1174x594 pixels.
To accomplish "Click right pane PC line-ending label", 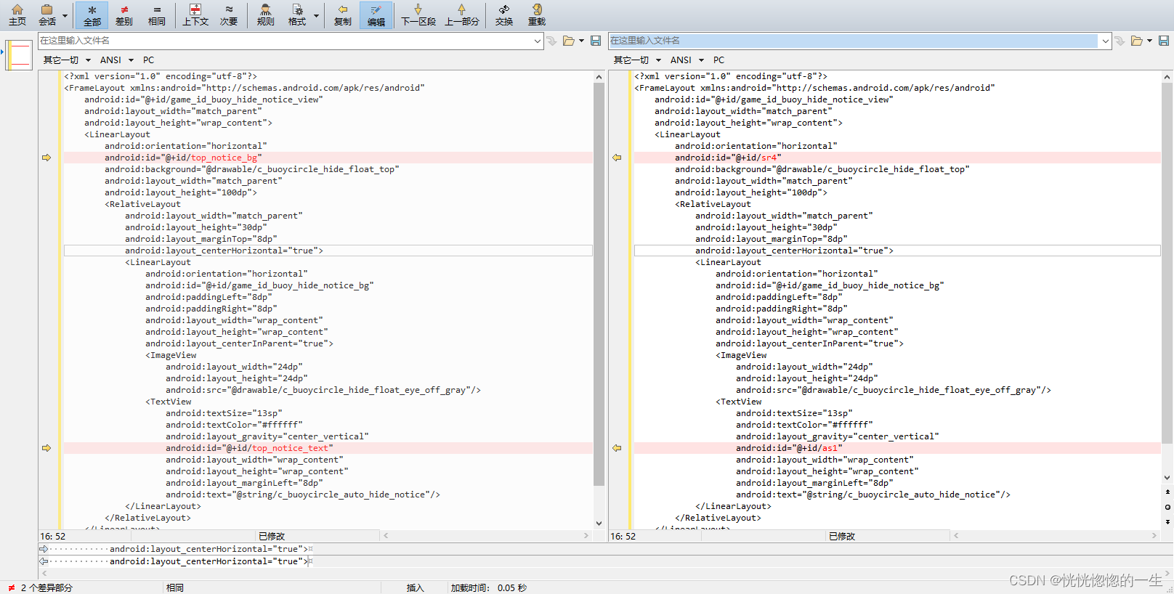I will [718, 60].
